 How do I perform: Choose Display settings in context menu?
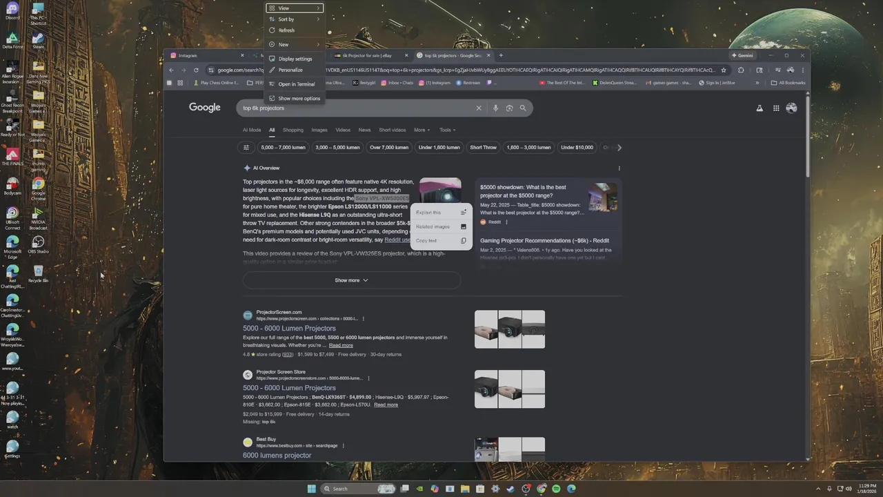coord(295,59)
